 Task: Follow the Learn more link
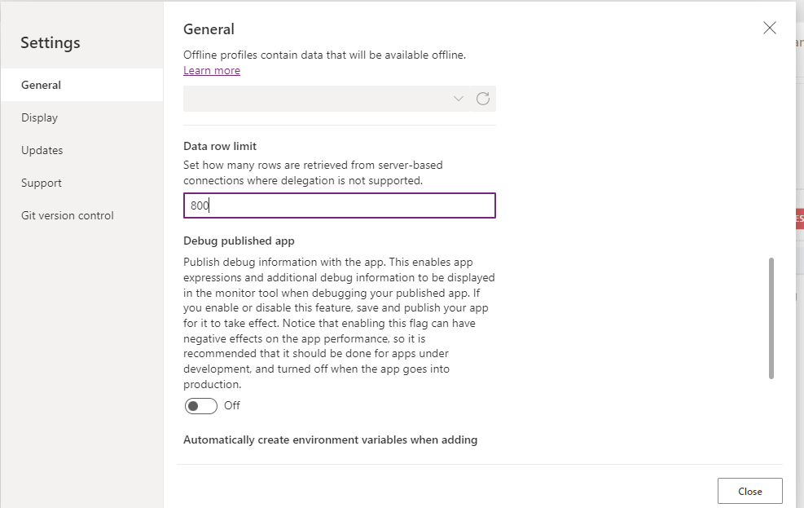(x=212, y=70)
